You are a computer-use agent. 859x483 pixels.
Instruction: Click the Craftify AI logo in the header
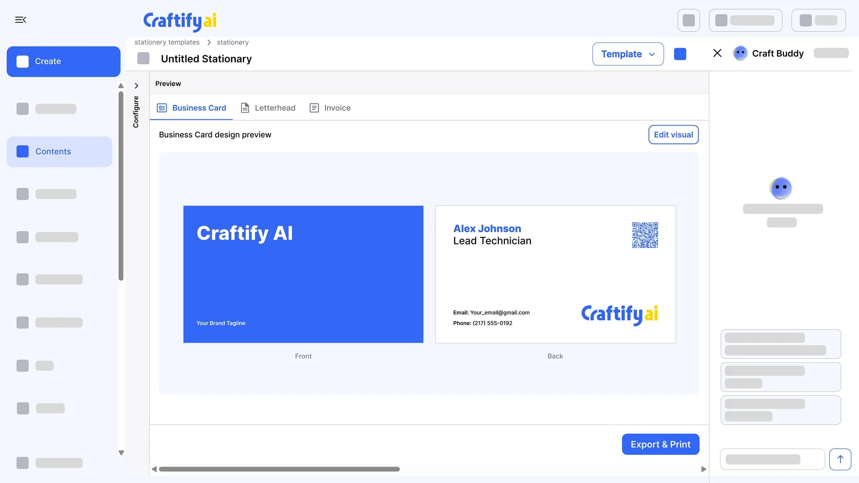[180, 21]
